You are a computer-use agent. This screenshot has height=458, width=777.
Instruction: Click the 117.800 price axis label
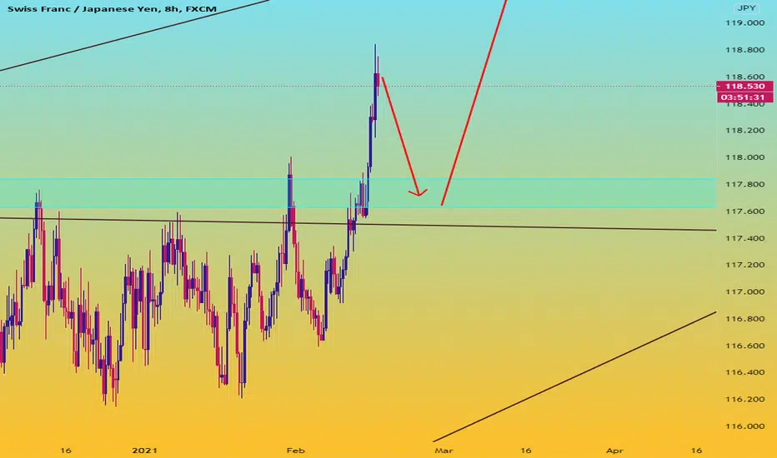point(744,184)
